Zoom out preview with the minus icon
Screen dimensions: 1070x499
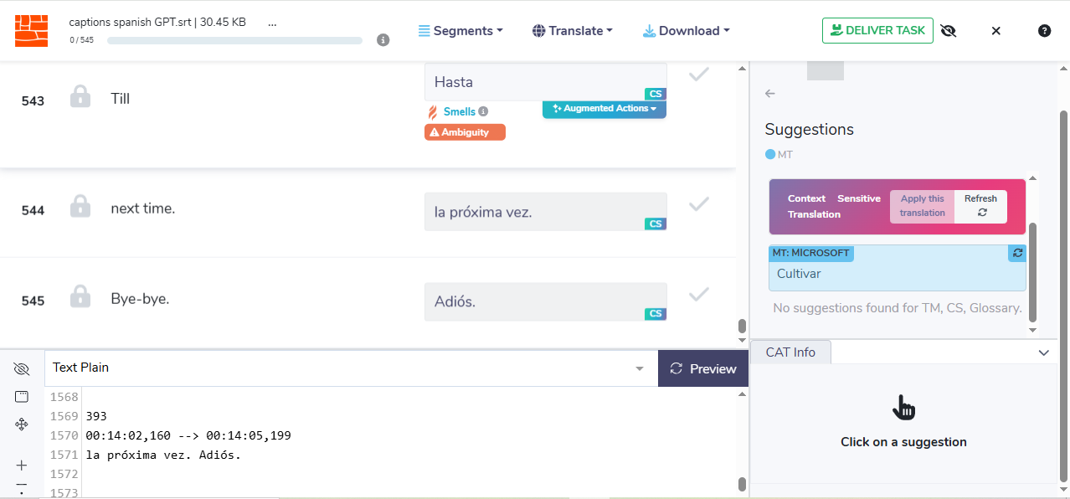click(x=22, y=485)
